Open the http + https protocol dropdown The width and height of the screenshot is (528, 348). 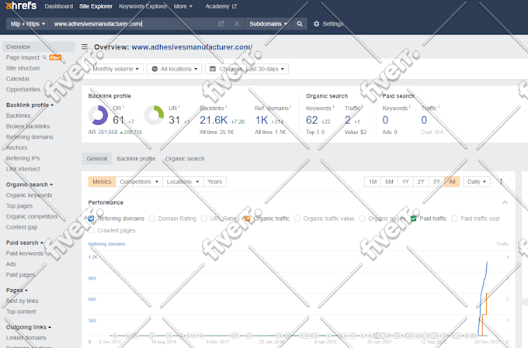click(28, 24)
